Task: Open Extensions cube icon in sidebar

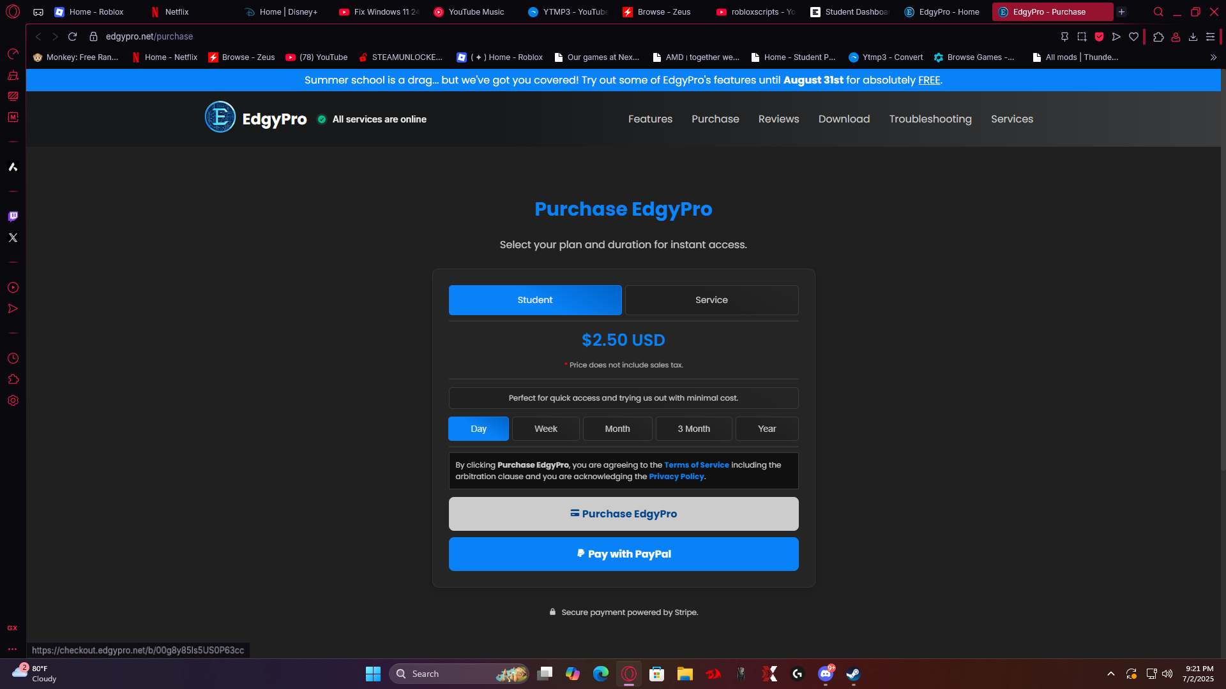Action: (x=13, y=379)
